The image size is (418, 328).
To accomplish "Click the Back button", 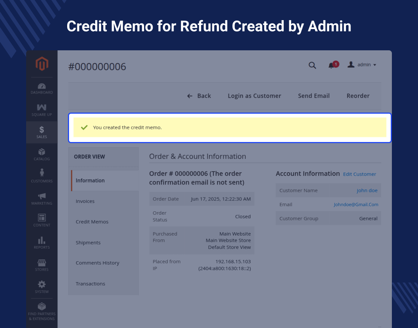I will click(x=199, y=96).
